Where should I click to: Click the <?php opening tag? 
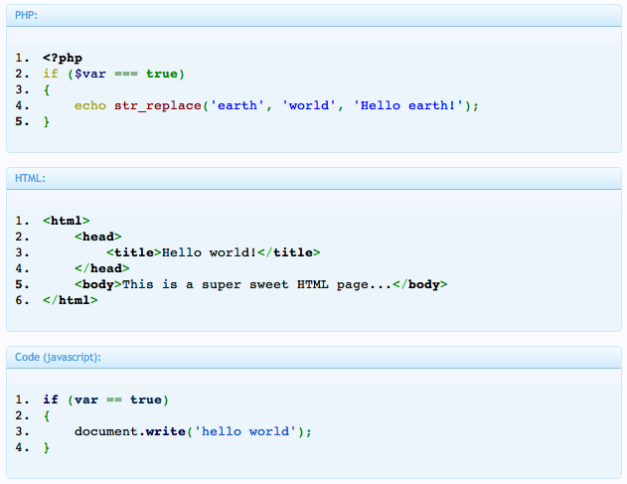pos(63,58)
